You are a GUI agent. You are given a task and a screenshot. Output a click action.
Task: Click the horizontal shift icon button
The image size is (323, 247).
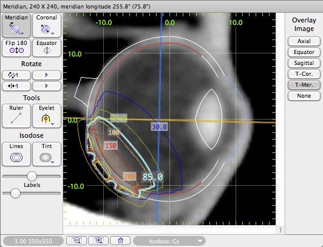pyautogui.click(x=16, y=86)
